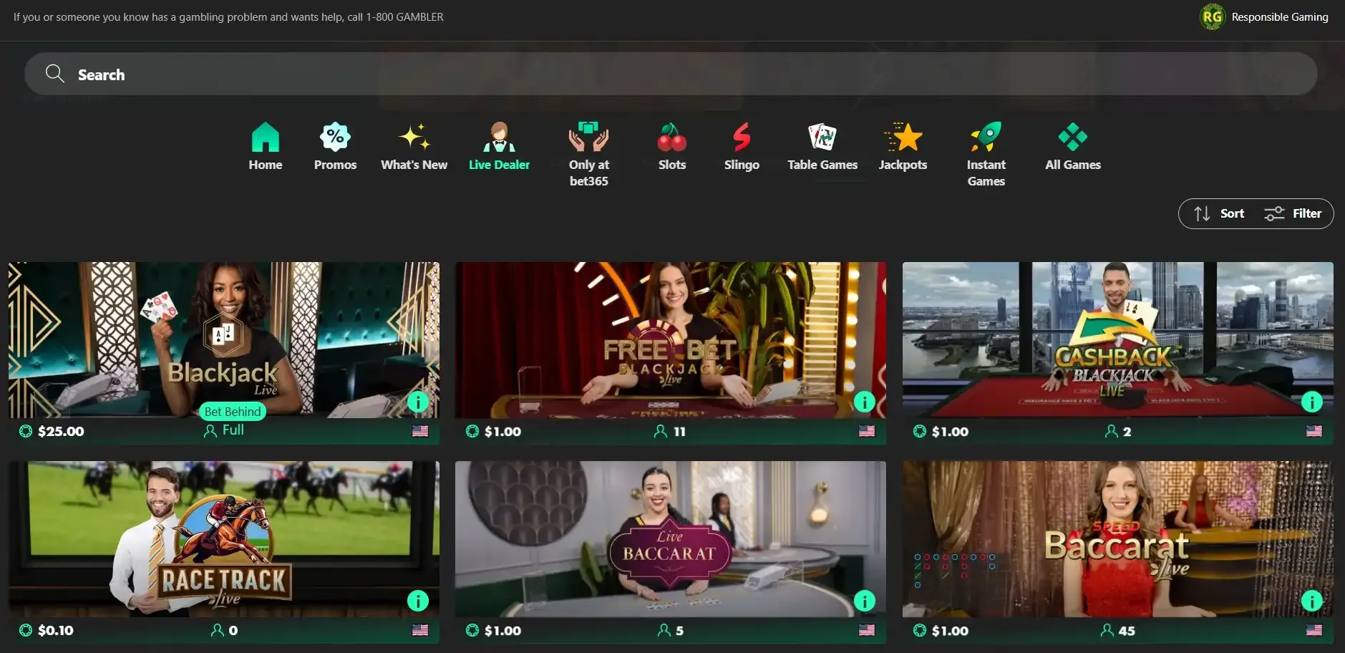Viewport: 1345px width, 653px height.
Task: Go to the Table Games tab
Action: 822,147
